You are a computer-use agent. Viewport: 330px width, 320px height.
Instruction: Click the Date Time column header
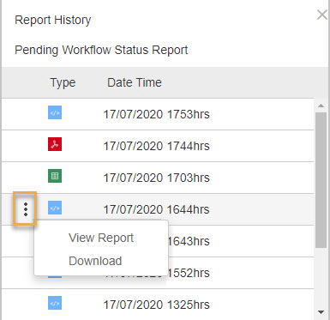click(x=135, y=82)
